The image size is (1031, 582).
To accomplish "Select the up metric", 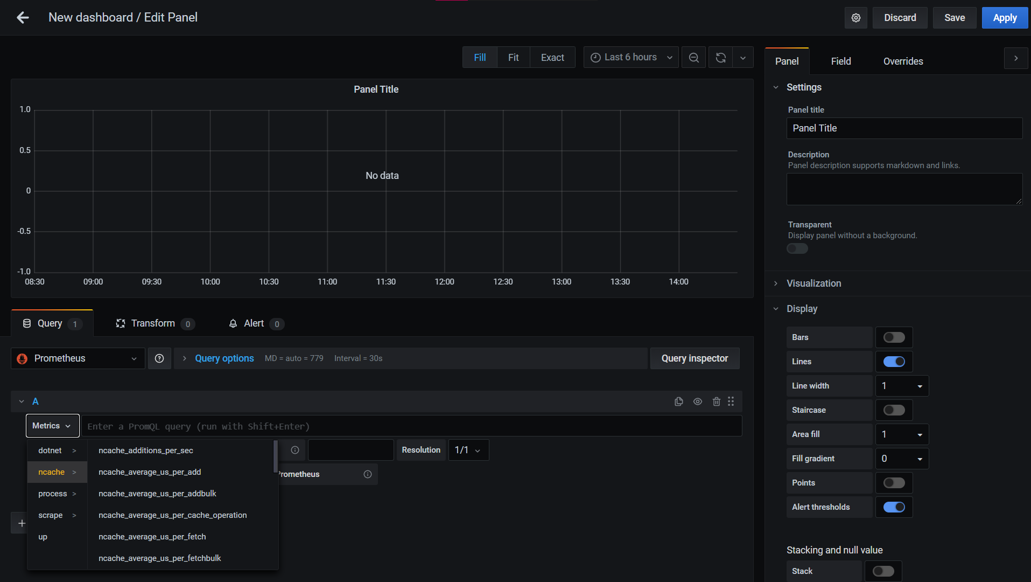I will 57,537.
